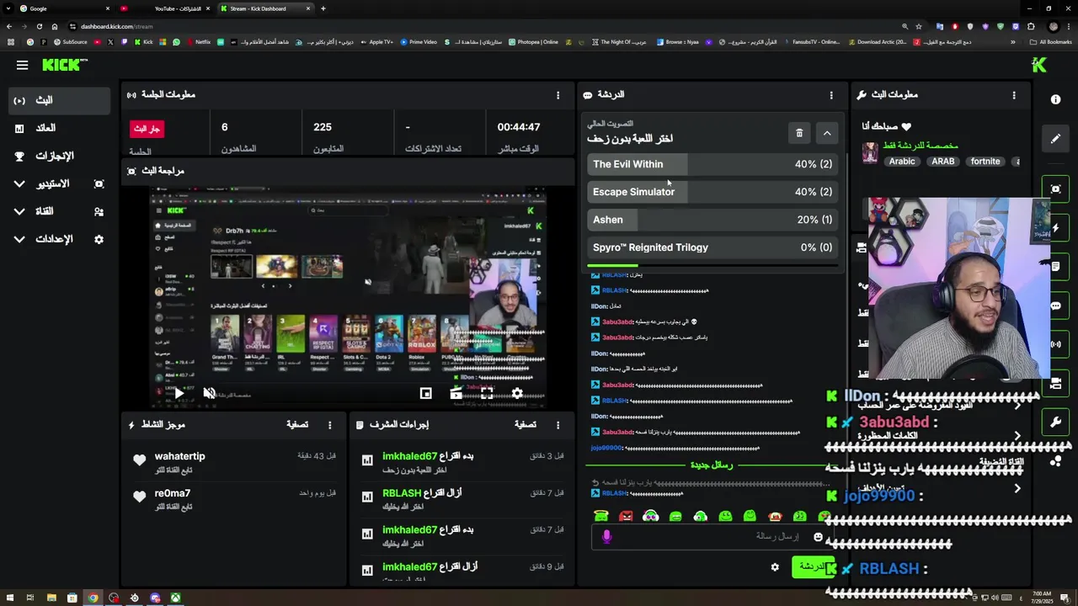Open the الإنجازات sidebar item
Image resolution: width=1078 pixels, height=606 pixels.
(x=60, y=156)
